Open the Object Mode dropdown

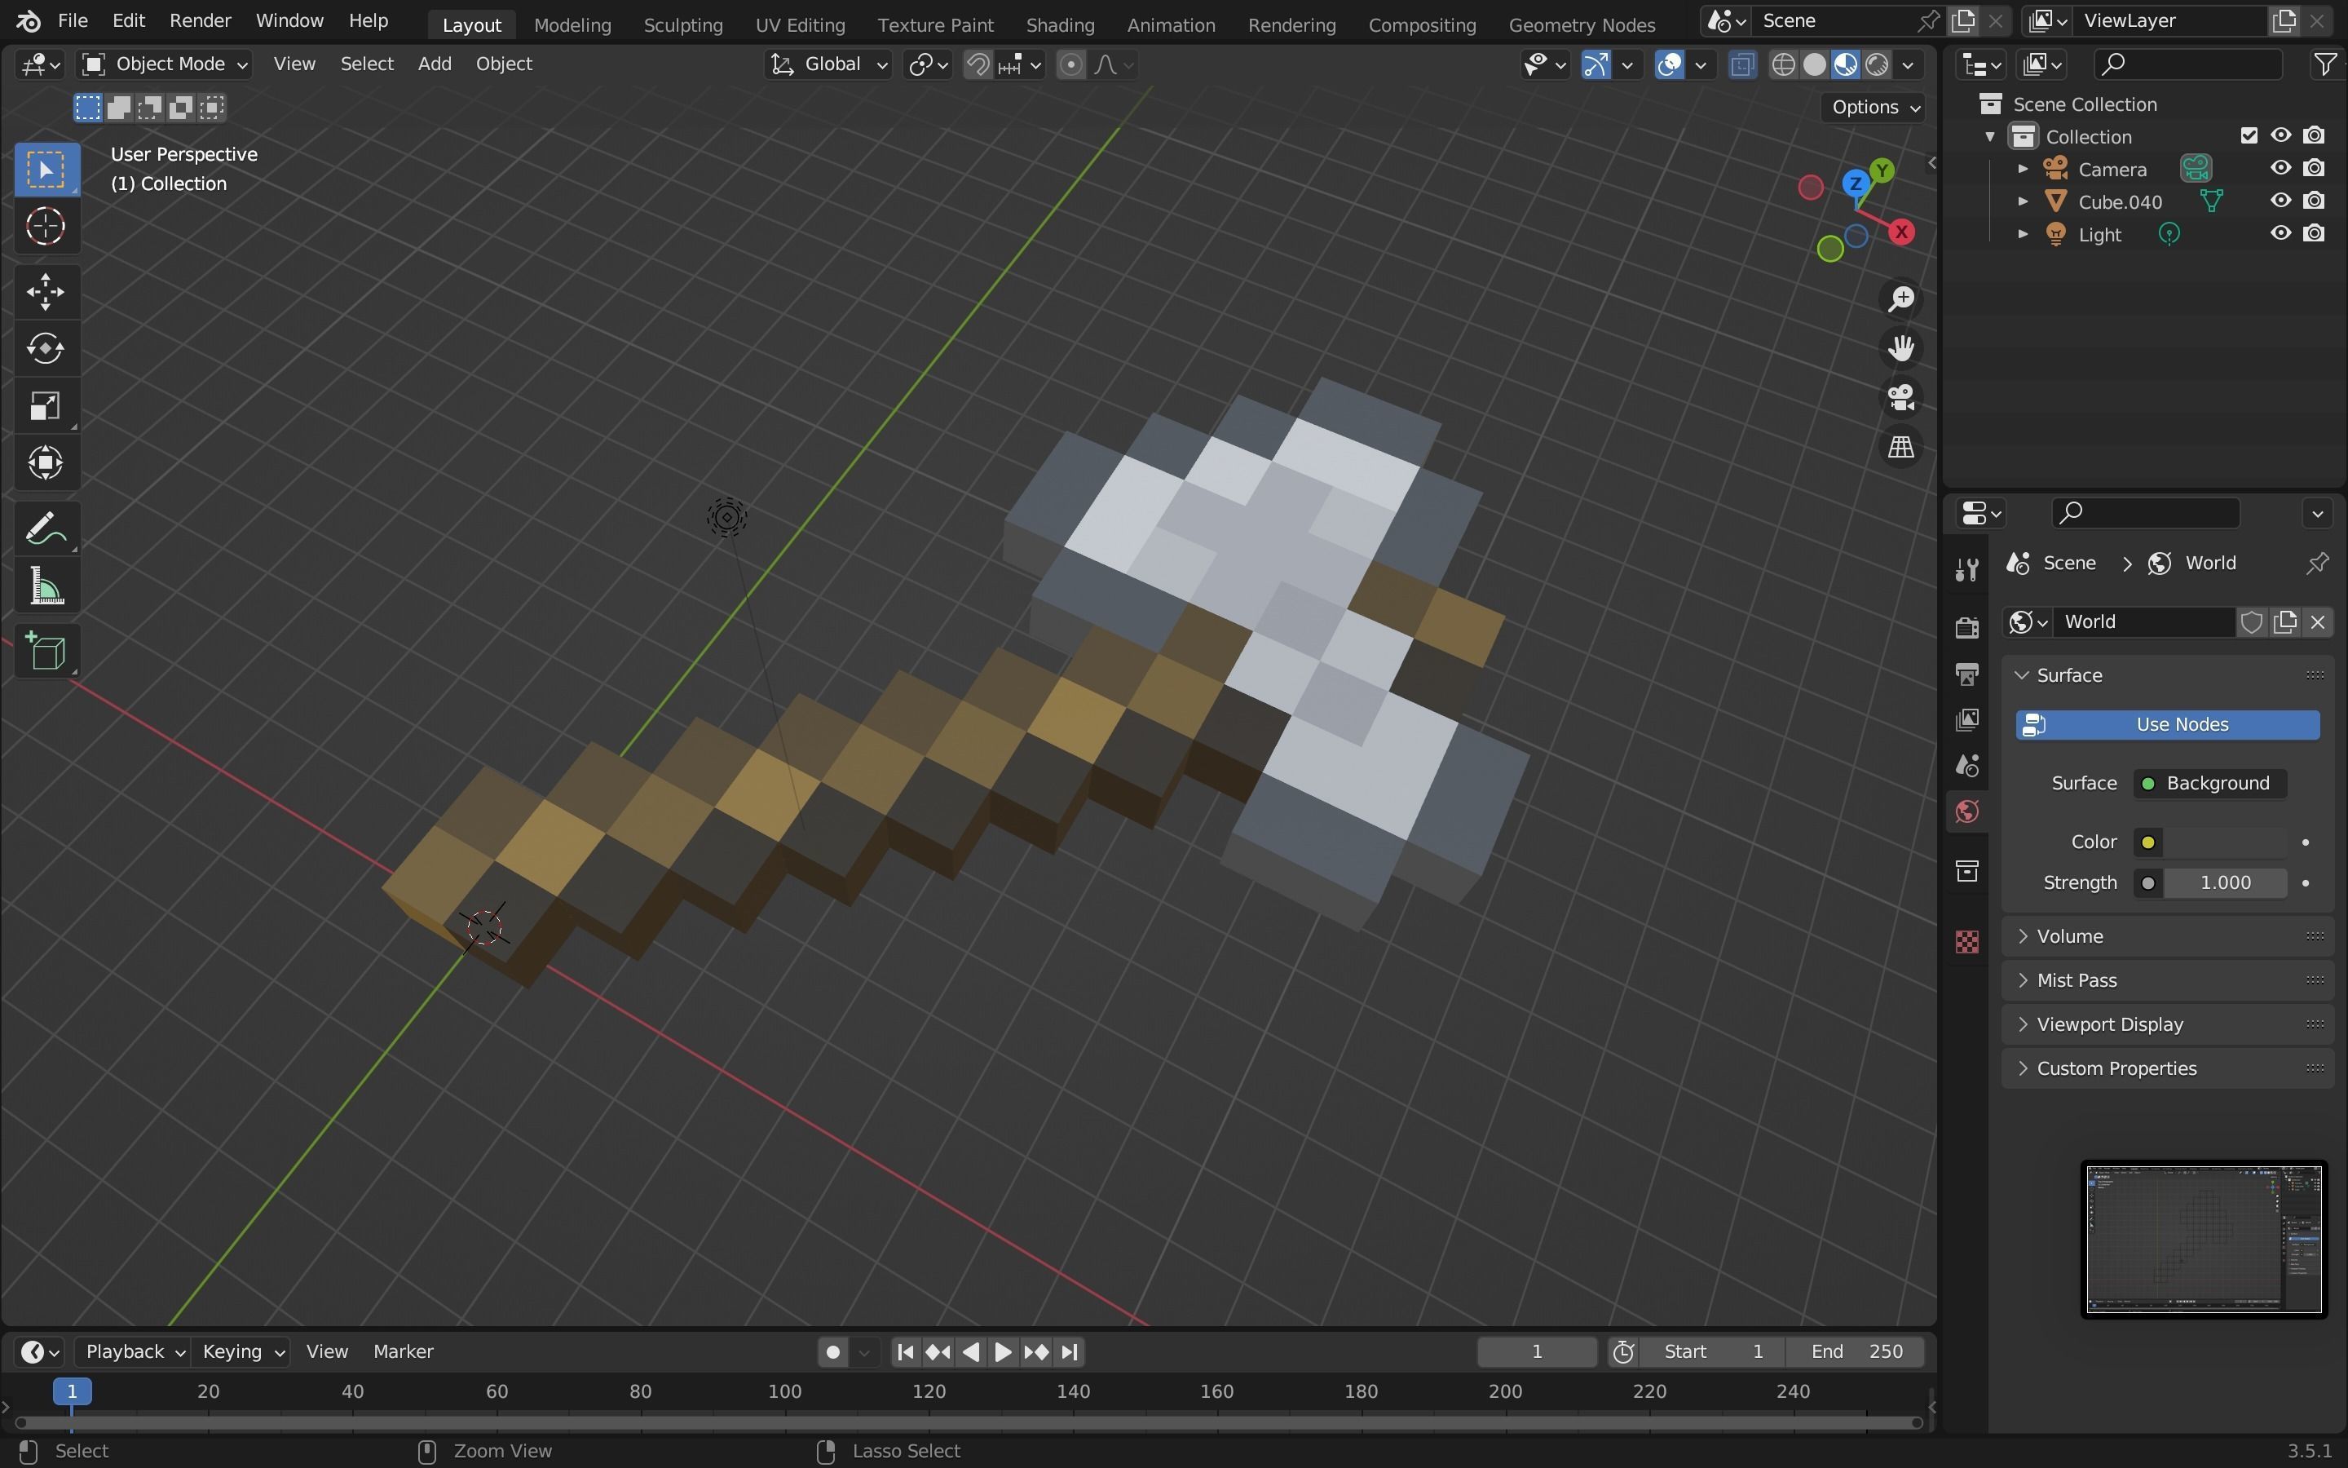(164, 64)
